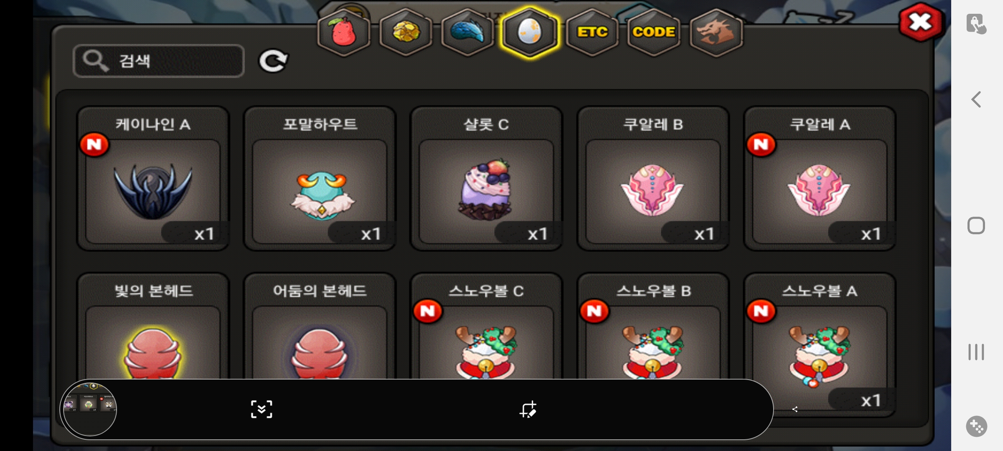Tap the scroll capture button

point(262,409)
